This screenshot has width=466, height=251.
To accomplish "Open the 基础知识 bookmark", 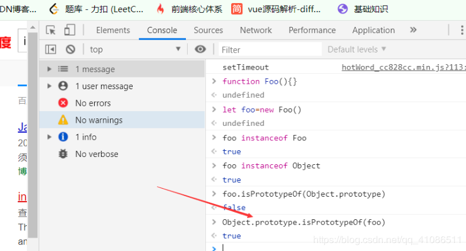I will click(363, 9).
